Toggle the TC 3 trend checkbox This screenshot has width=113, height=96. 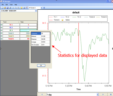pos(2,30)
